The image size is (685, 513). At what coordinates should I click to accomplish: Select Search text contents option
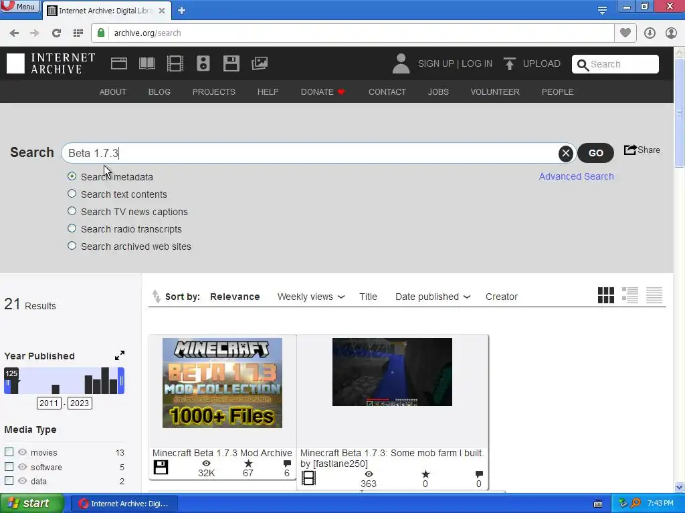(72, 194)
